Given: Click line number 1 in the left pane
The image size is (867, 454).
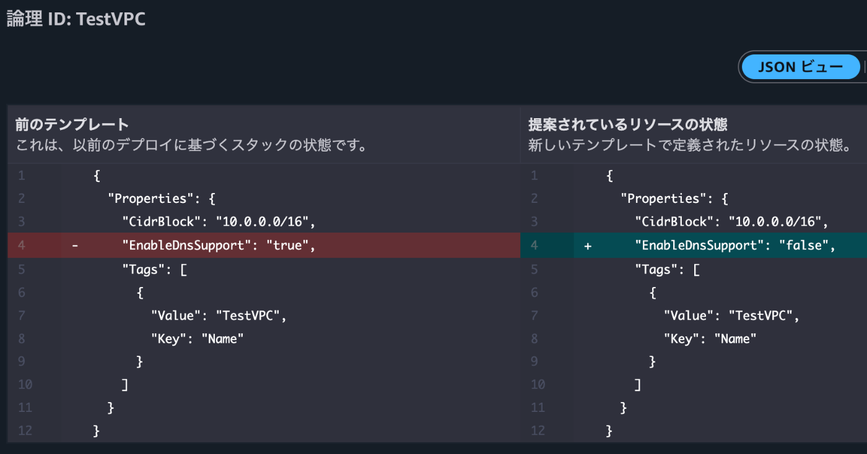Looking at the screenshot, I should (21, 175).
